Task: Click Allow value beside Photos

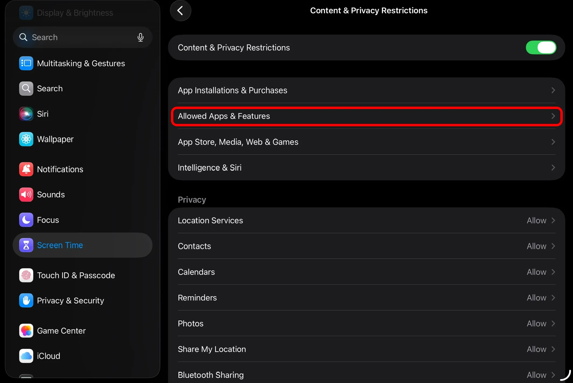Action: 536,323
